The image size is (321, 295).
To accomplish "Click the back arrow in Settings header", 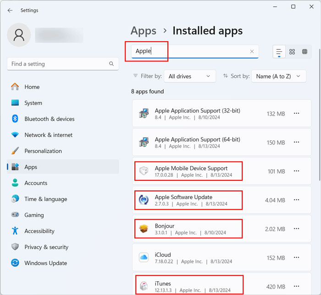I will [x=10, y=10].
